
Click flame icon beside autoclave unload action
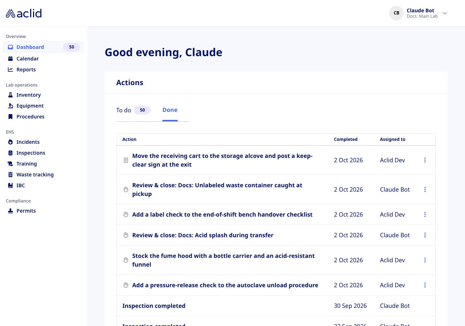(126, 285)
